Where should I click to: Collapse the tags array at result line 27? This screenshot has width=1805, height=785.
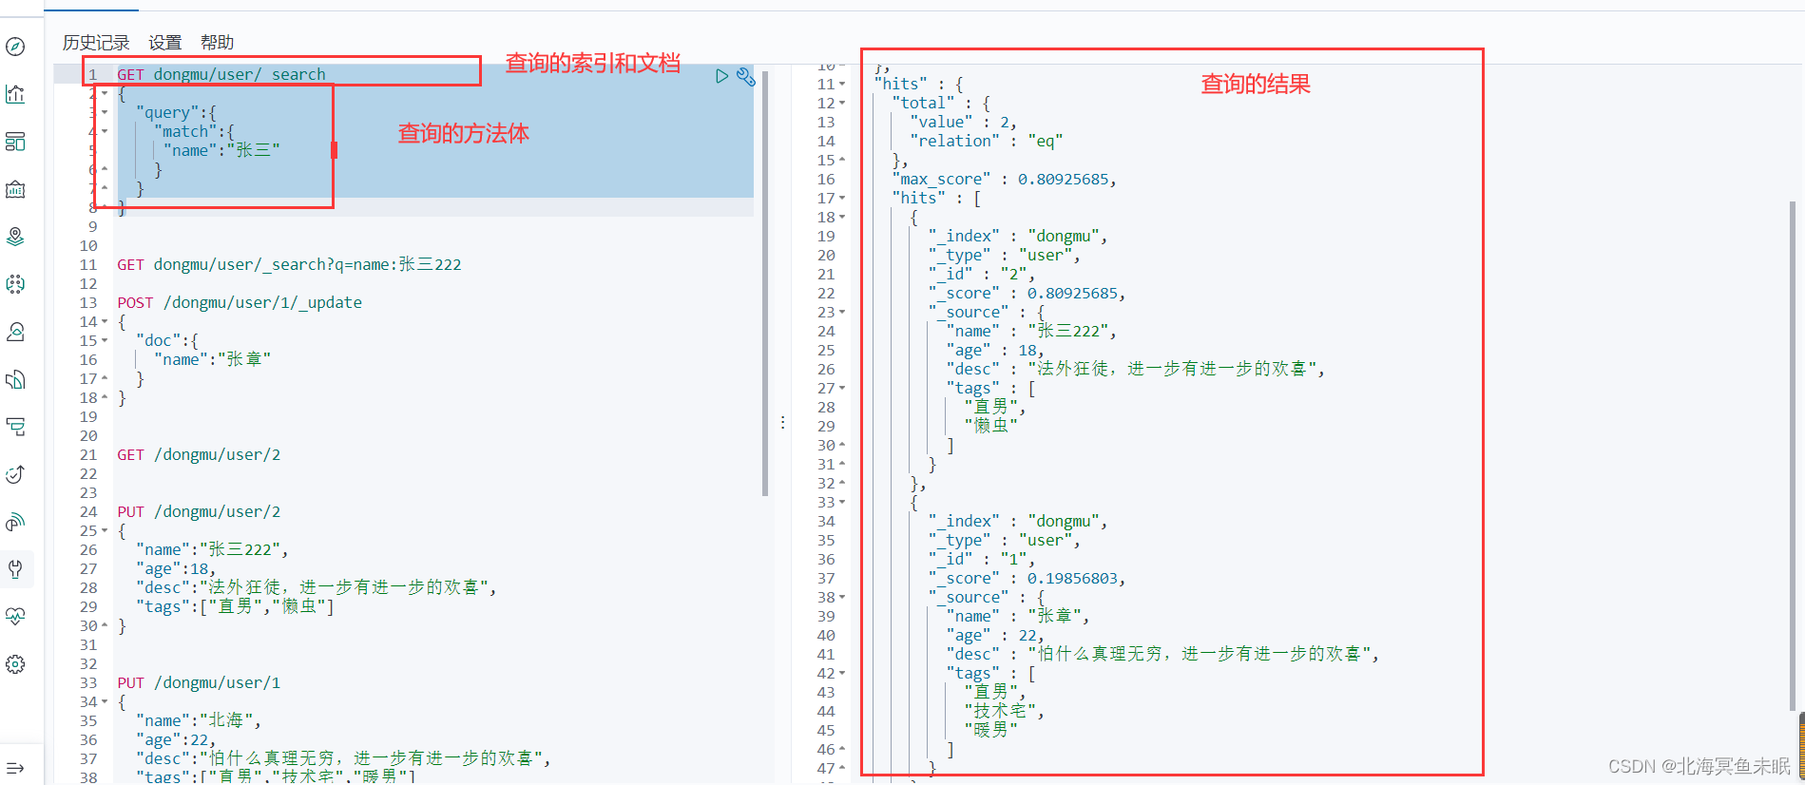pyautogui.click(x=842, y=388)
